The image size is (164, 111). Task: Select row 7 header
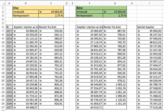click(3, 31)
